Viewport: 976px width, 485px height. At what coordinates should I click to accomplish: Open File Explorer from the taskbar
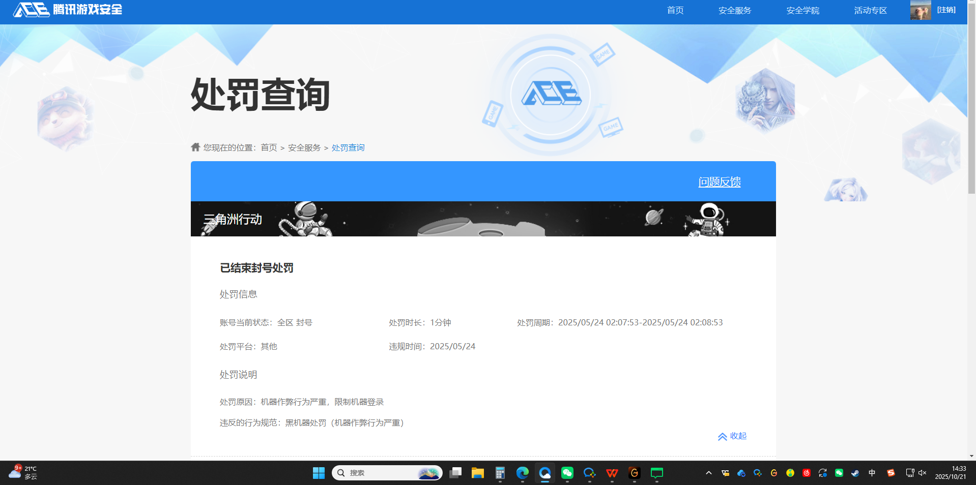coord(477,473)
